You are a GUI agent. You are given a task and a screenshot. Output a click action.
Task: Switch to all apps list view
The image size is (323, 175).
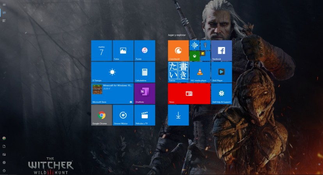(x=4, y=21)
